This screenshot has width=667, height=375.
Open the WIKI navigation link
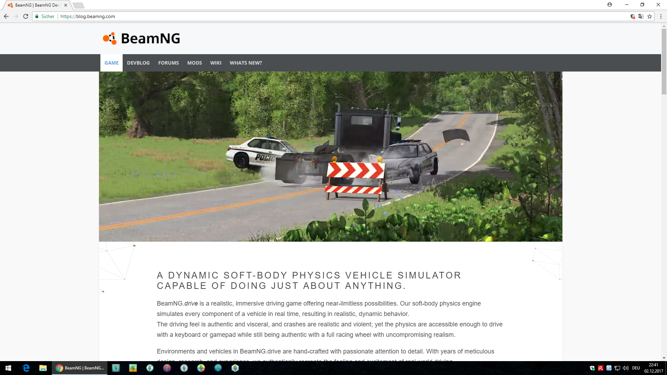[x=216, y=63]
